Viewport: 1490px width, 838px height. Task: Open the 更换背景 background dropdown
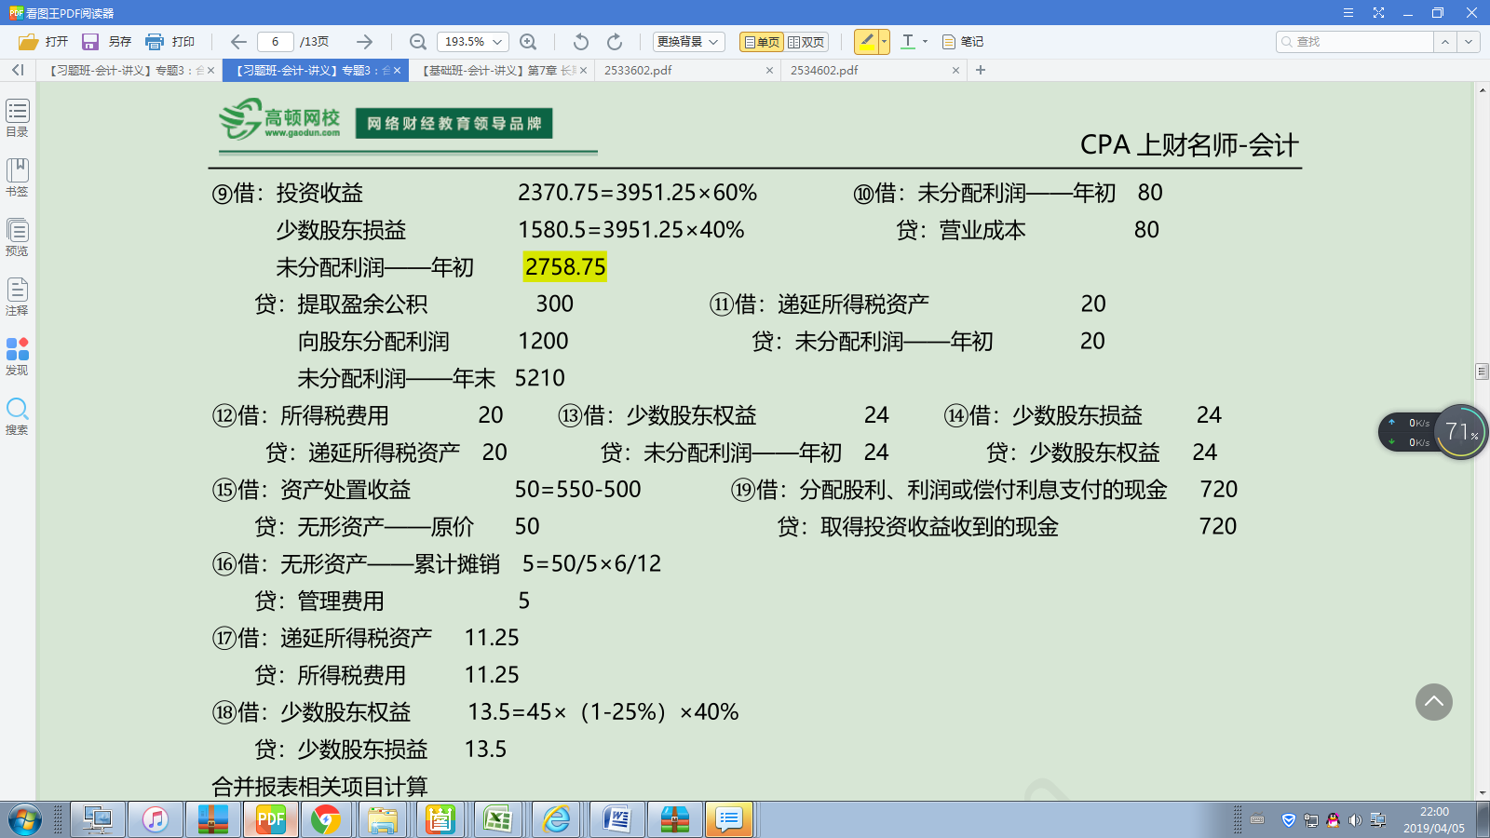tap(688, 42)
